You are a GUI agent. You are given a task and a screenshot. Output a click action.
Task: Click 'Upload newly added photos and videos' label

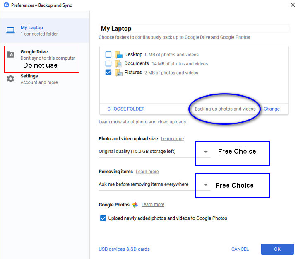[168, 218]
